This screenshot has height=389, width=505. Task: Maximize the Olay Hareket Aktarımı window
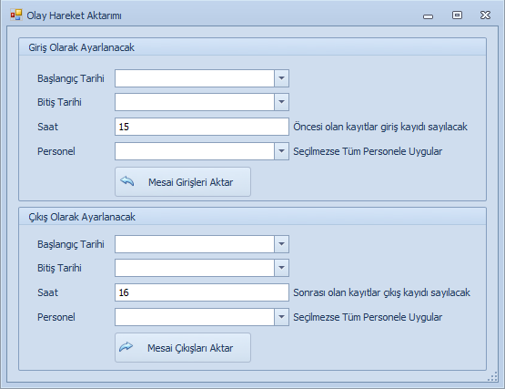pos(457,15)
